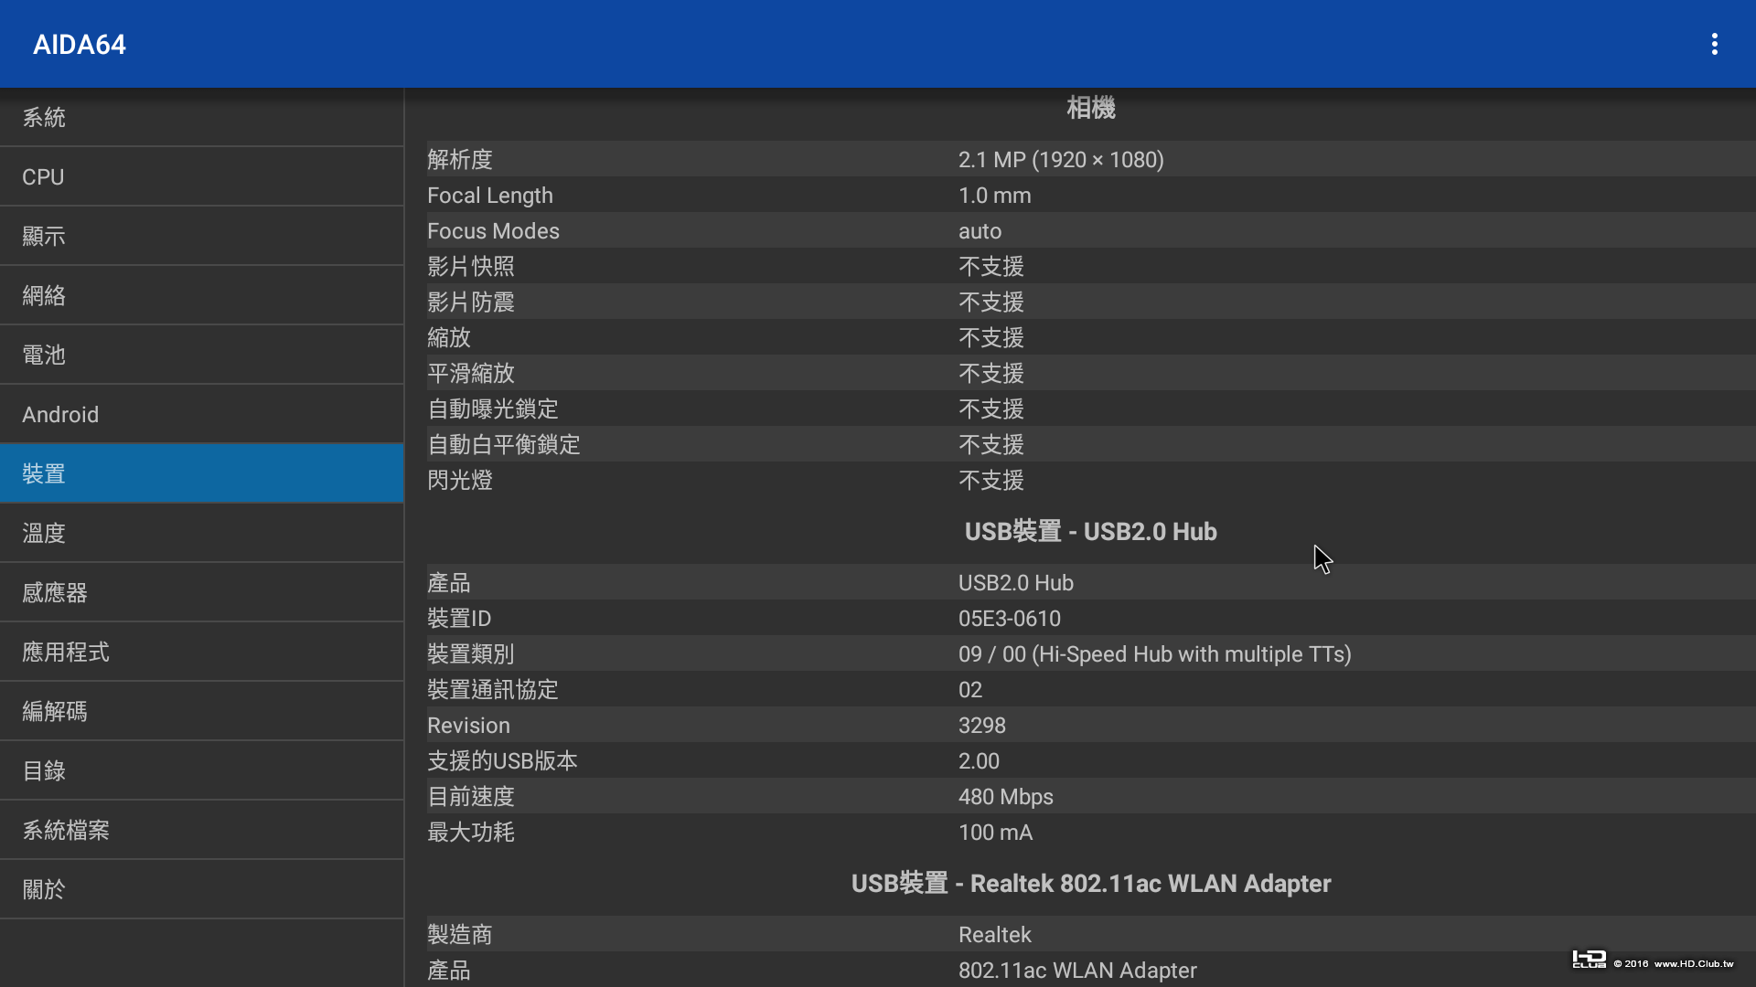Click the Realtek manufacturer value
This screenshot has width=1756, height=987.
tap(994, 934)
